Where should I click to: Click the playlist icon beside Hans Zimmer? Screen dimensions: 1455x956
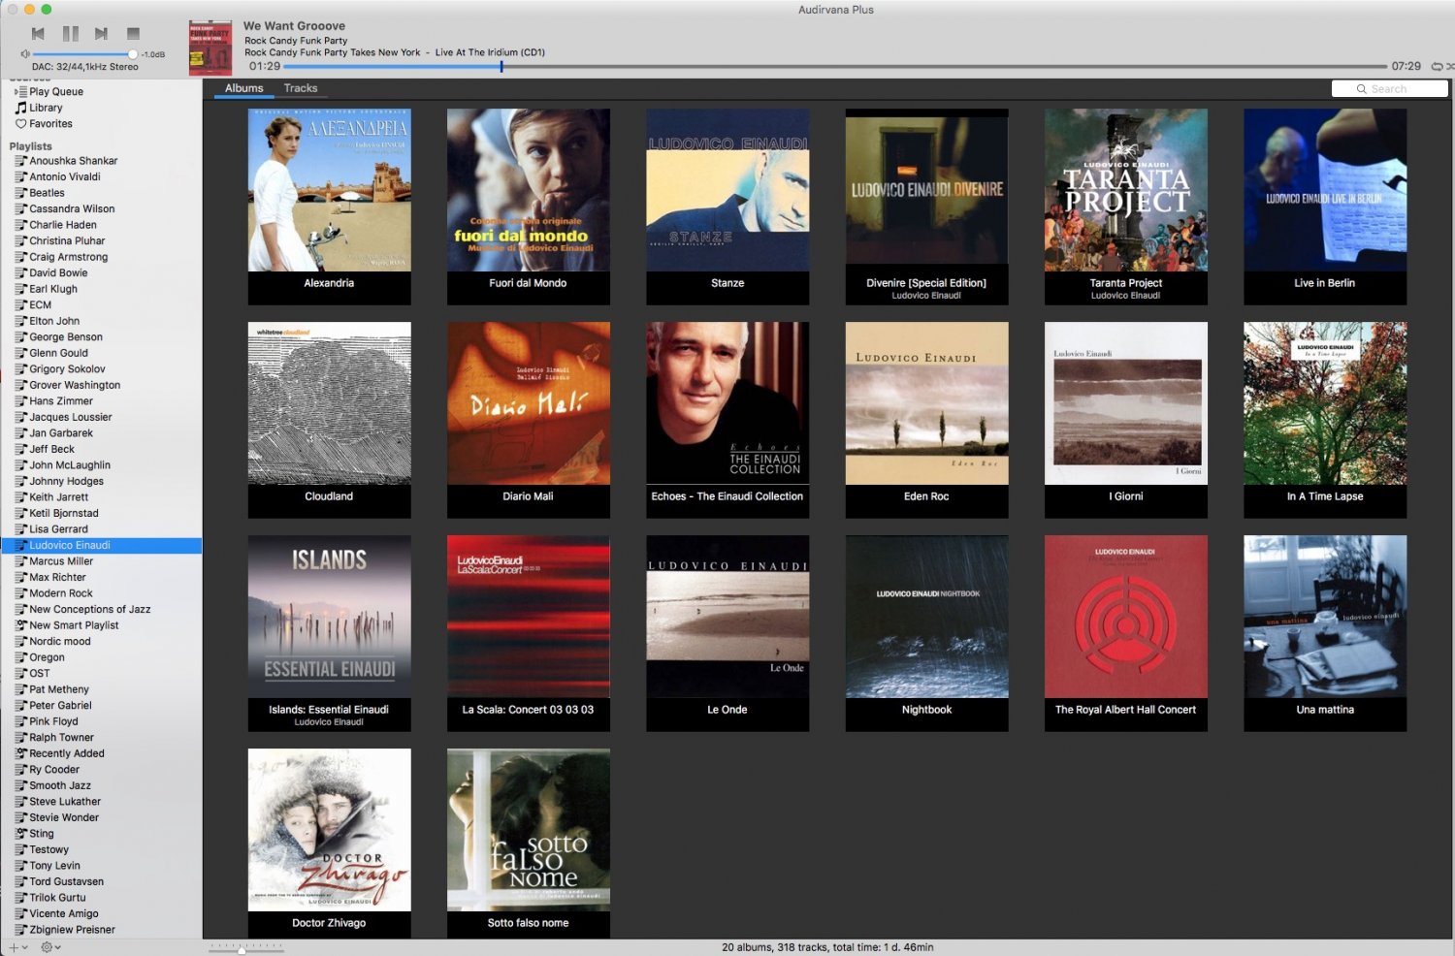[20, 401]
